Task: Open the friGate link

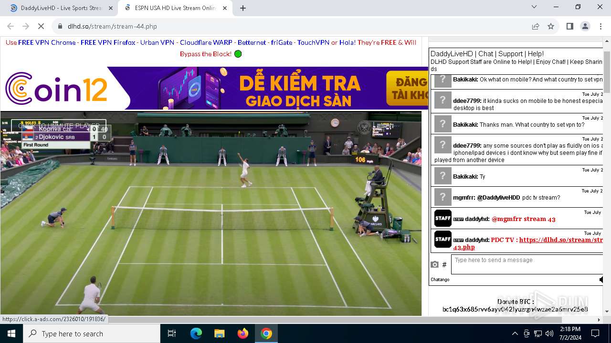Action: point(281,42)
